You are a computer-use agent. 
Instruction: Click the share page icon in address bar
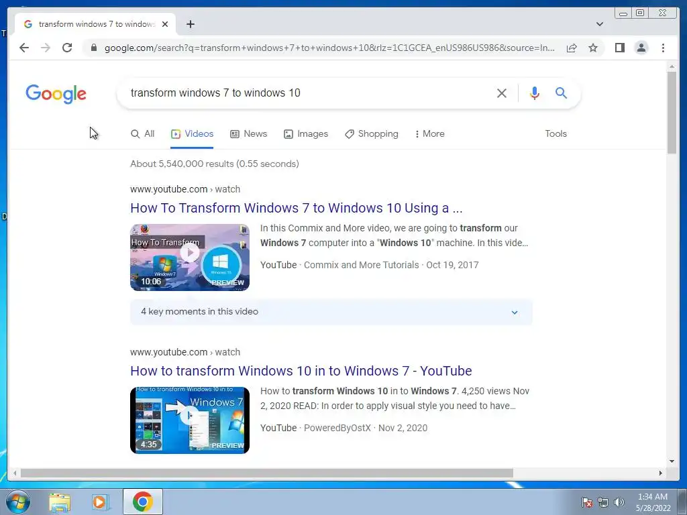572,48
